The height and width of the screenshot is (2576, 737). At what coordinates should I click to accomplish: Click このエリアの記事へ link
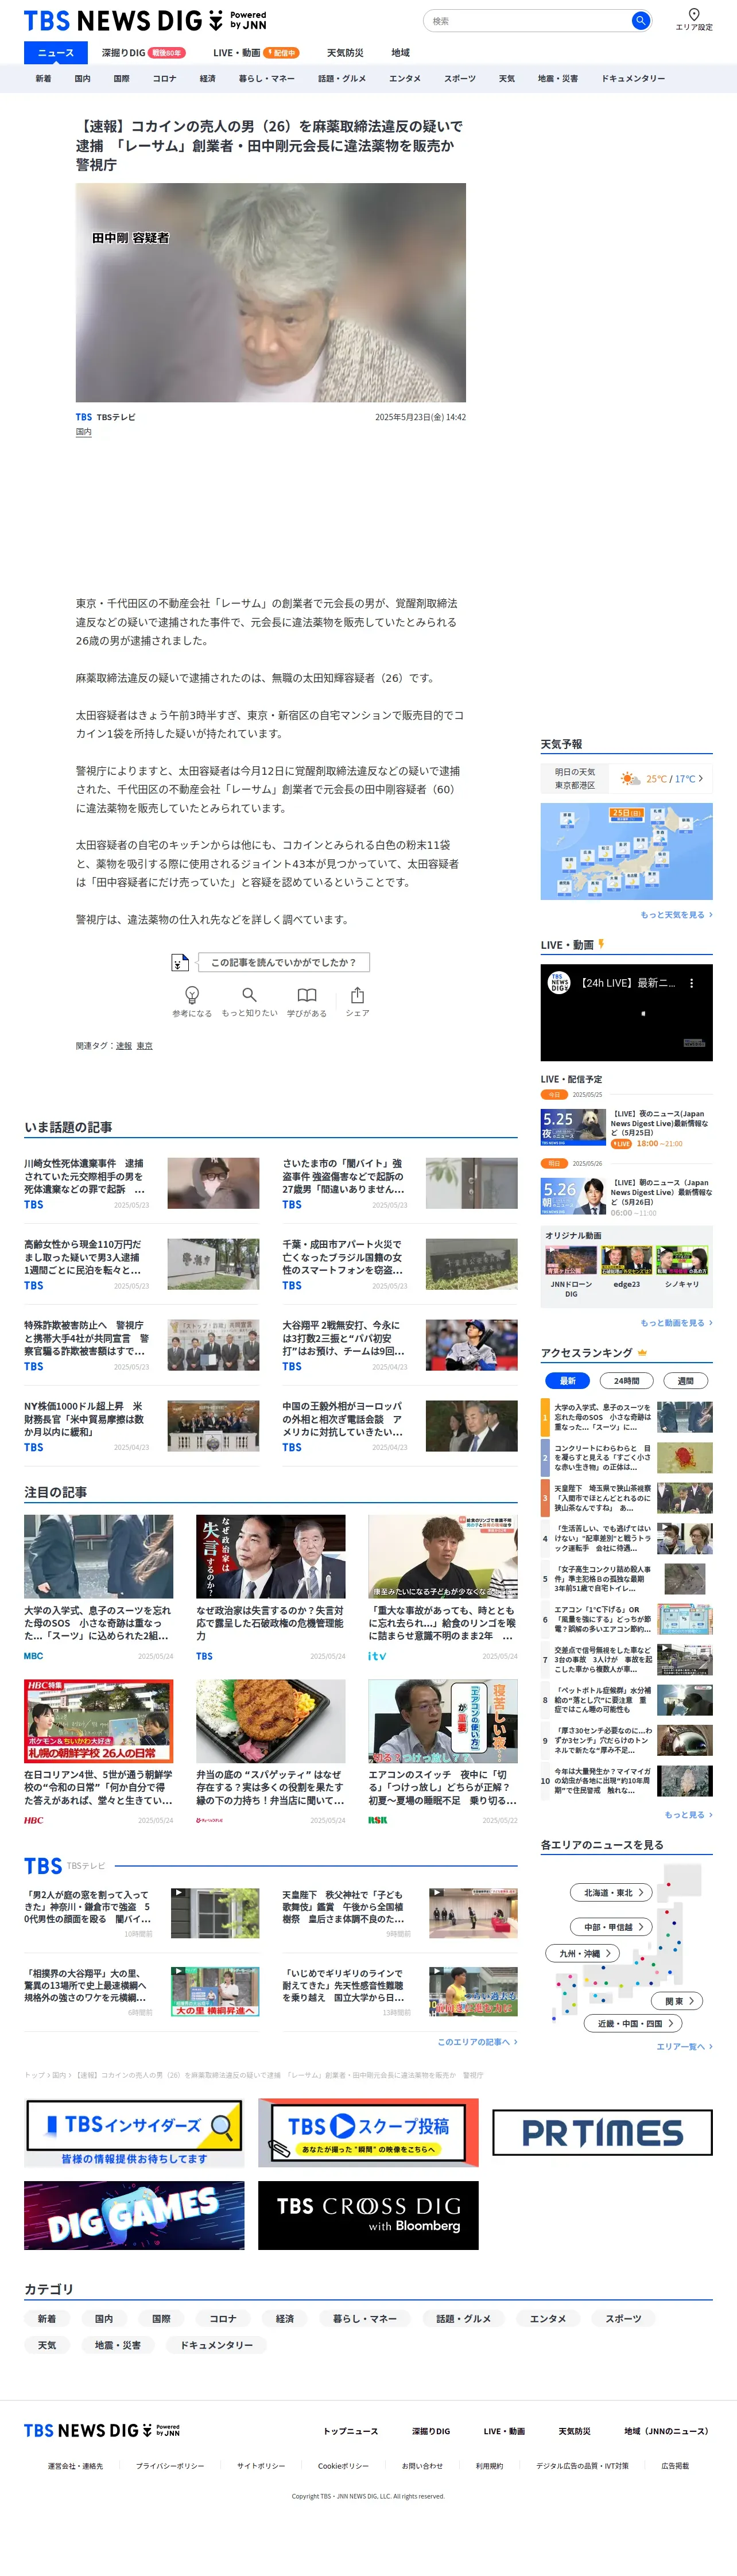(477, 2041)
